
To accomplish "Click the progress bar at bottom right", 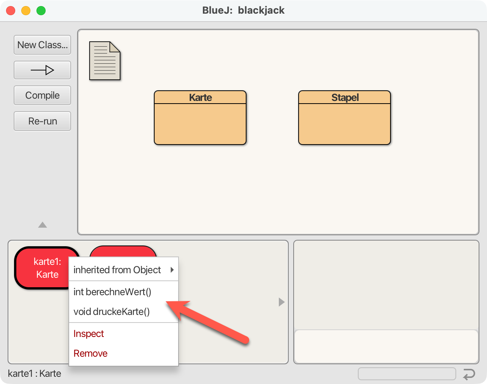I will point(407,374).
